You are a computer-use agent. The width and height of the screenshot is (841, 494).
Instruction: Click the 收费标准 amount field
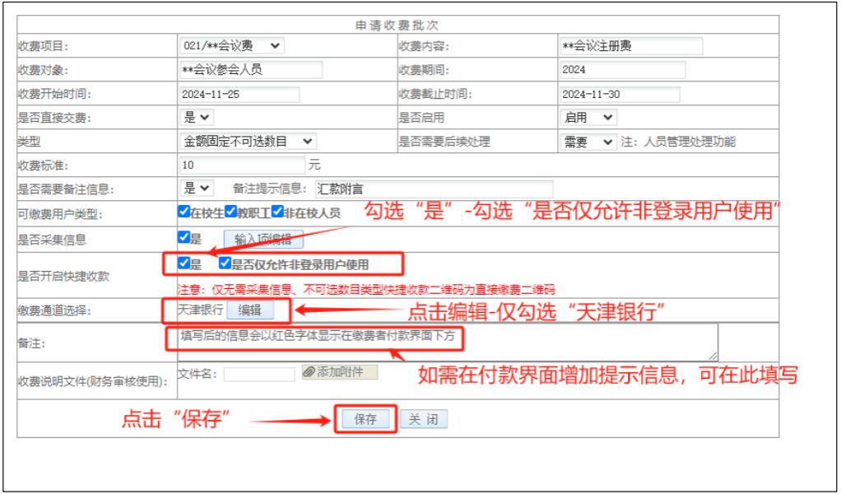pos(241,165)
